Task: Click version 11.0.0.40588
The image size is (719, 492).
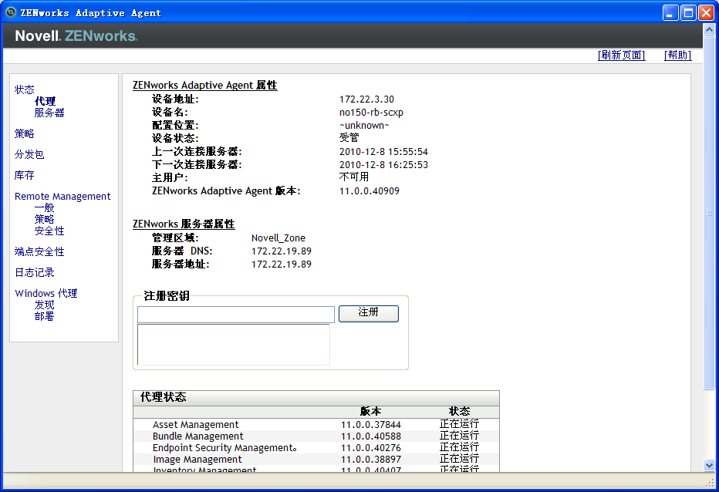Action: point(370,436)
